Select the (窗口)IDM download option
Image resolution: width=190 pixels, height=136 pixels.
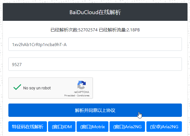tap(61, 127)
